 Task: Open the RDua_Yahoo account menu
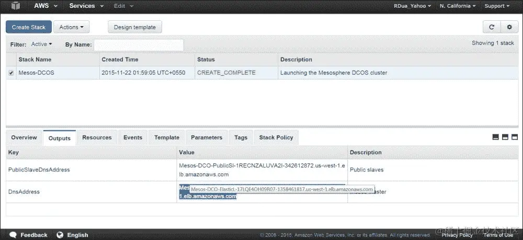412,6
